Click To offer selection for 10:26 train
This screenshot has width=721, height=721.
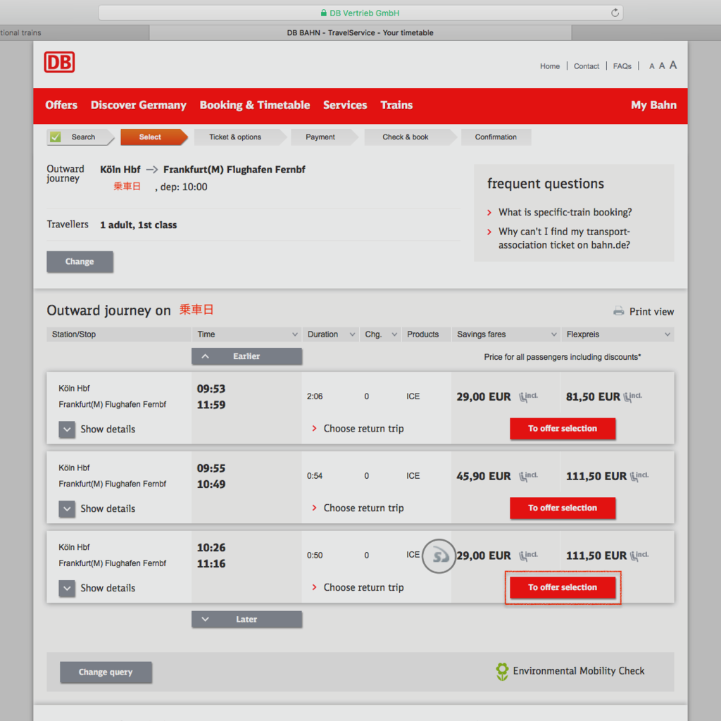[x=563, y=587]
